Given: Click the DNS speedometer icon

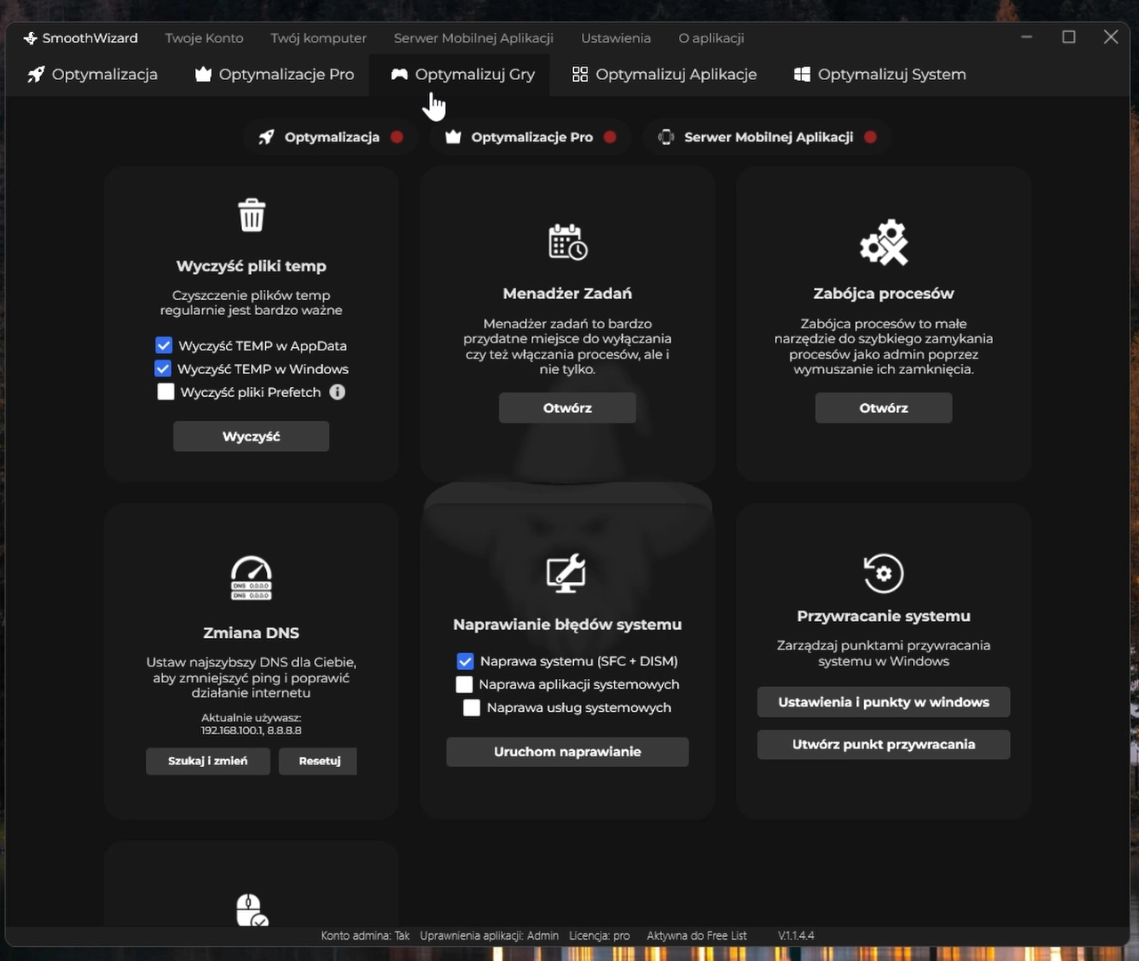Looking at the screenshot, I should click(252, 578).
